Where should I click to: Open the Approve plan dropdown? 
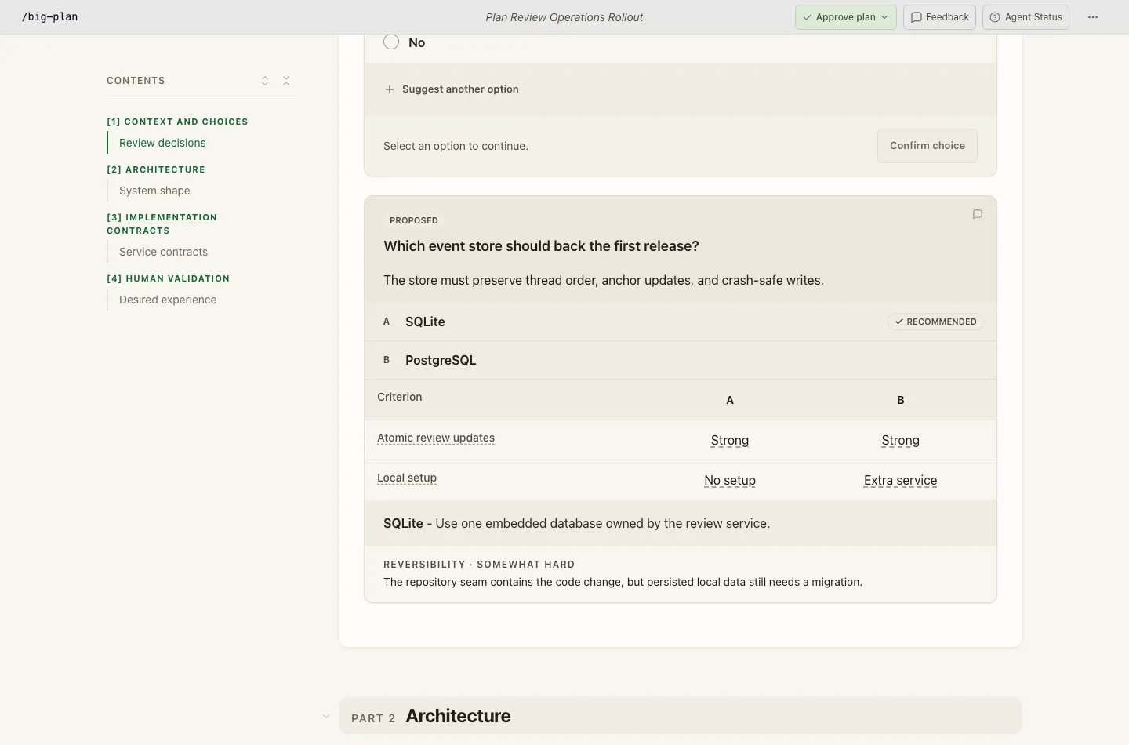(x=845, y=17)
